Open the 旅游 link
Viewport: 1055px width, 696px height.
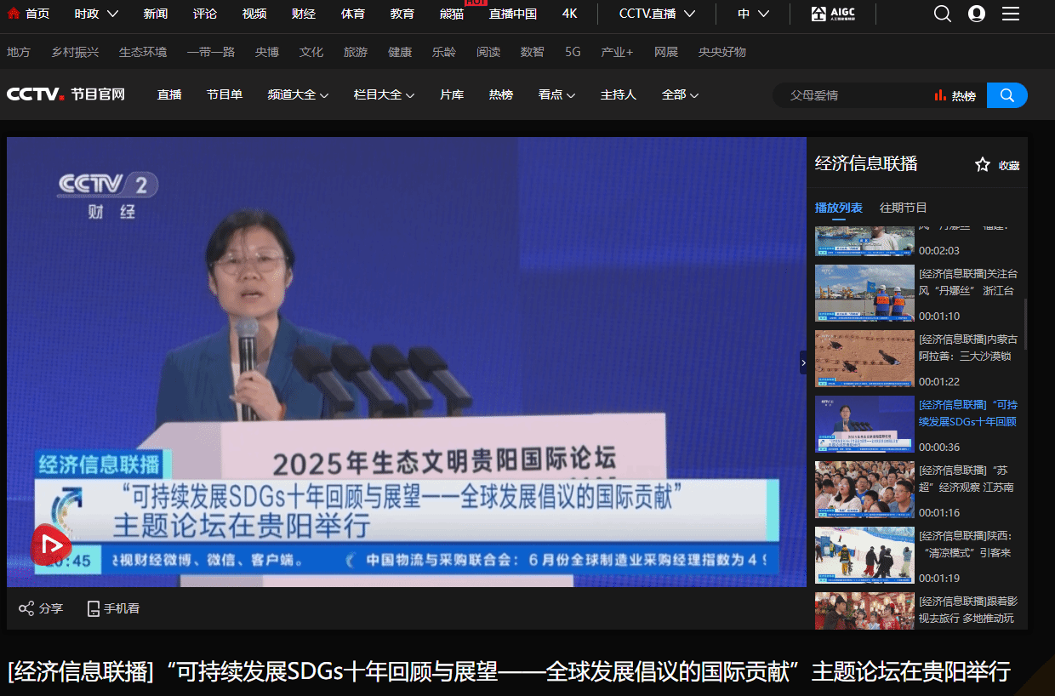point(356,52)
